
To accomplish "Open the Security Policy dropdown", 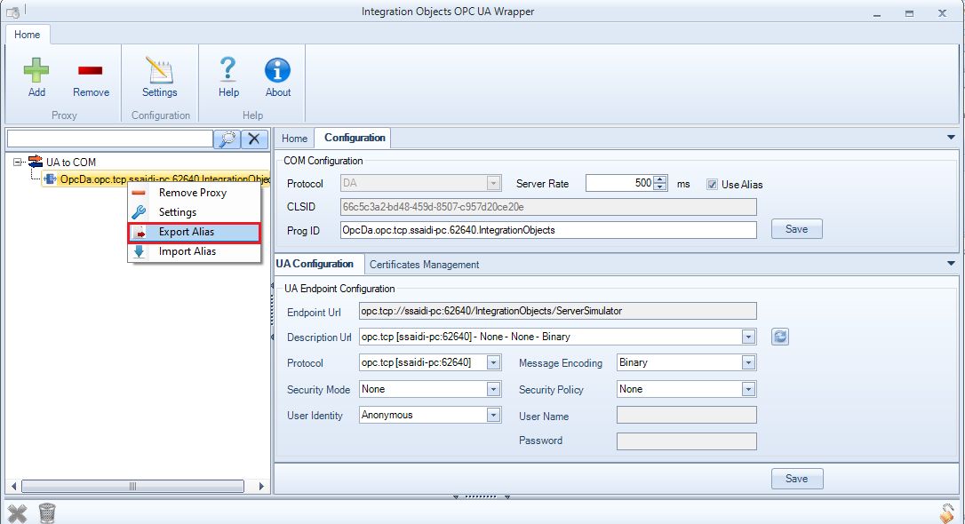I will point(748,389).
